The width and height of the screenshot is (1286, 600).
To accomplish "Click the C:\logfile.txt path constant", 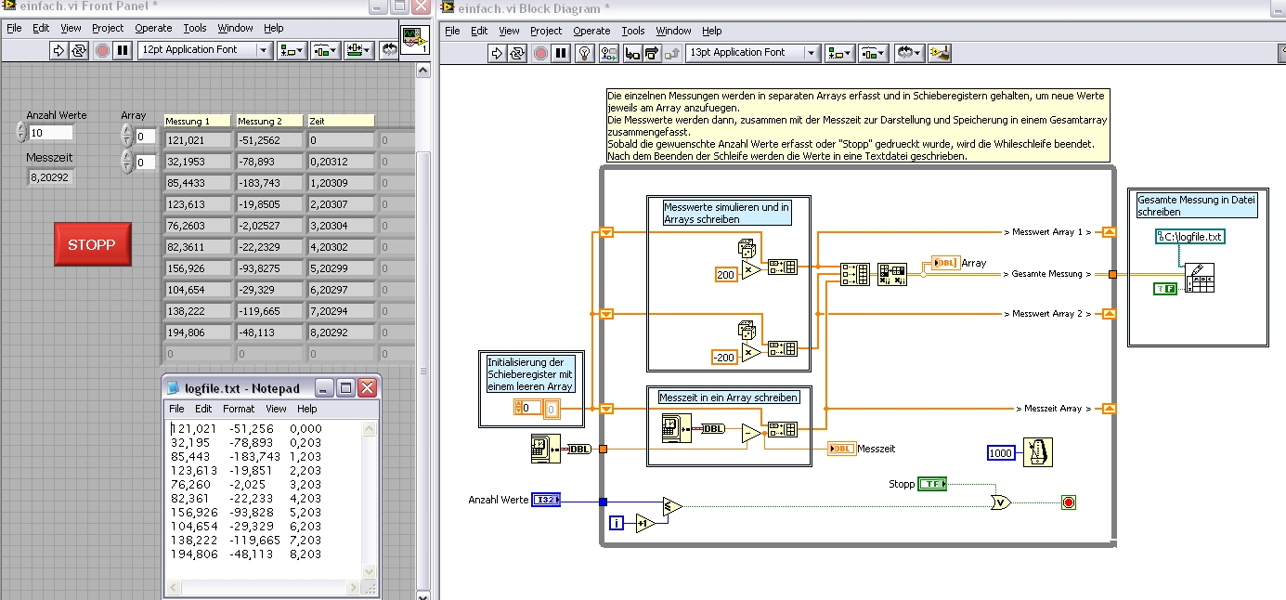I will pos(1191,237).
